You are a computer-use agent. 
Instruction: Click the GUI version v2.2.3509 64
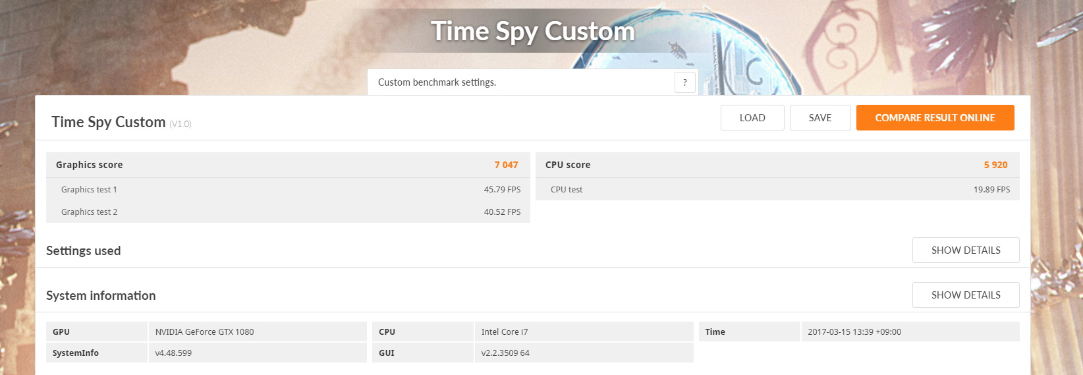505,353
